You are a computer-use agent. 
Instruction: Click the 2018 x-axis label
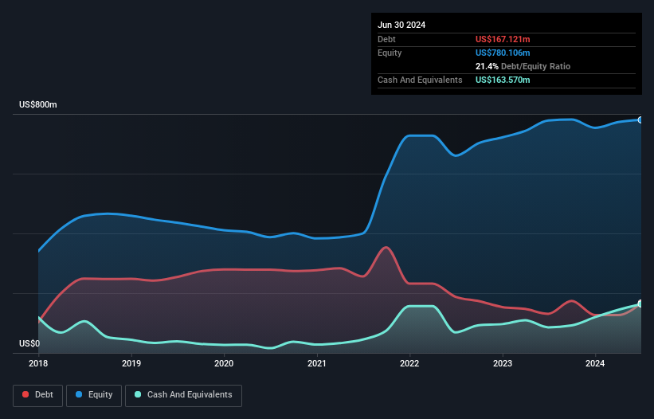click(38, 364)
